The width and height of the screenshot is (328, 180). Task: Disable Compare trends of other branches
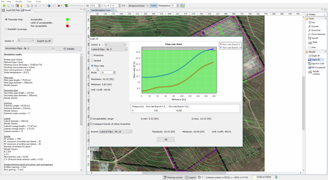[92, 124]
